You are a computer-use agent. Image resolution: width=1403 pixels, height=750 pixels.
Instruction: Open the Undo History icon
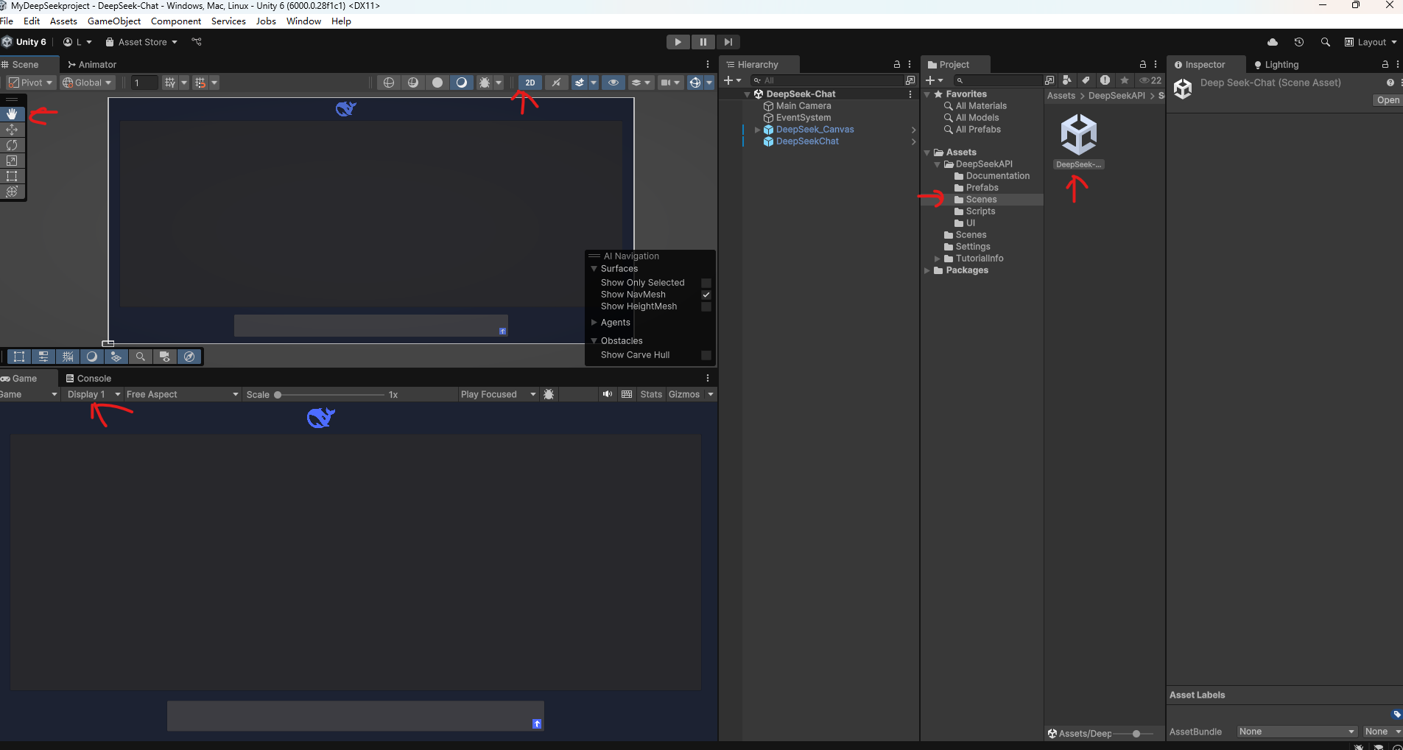1299,42
